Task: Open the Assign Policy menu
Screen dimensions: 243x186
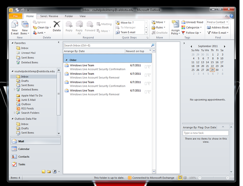Action: [176, 28]
